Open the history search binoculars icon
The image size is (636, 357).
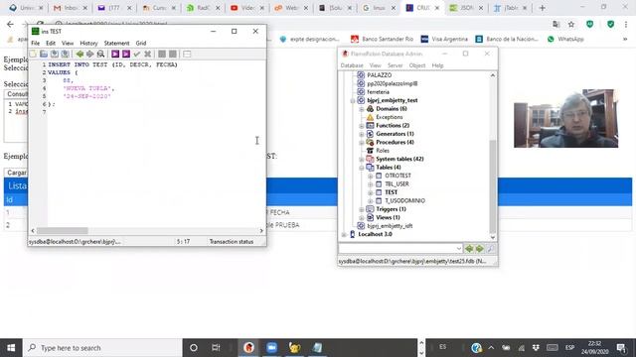pos(100,54)
